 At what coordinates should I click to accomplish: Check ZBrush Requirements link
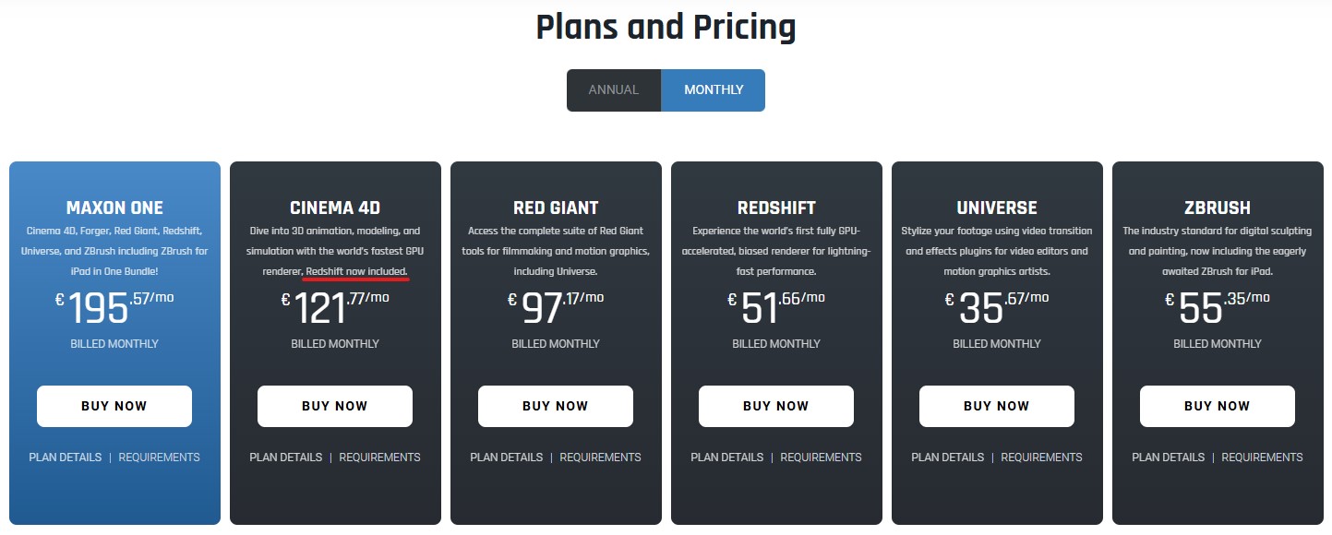[x=1263, y=458]
